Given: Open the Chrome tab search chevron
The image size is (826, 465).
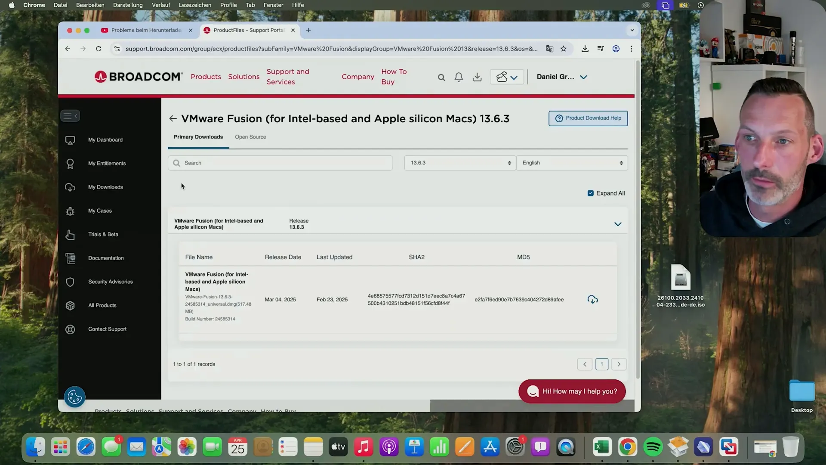Looking at the screenshot, I should (632, 30).
